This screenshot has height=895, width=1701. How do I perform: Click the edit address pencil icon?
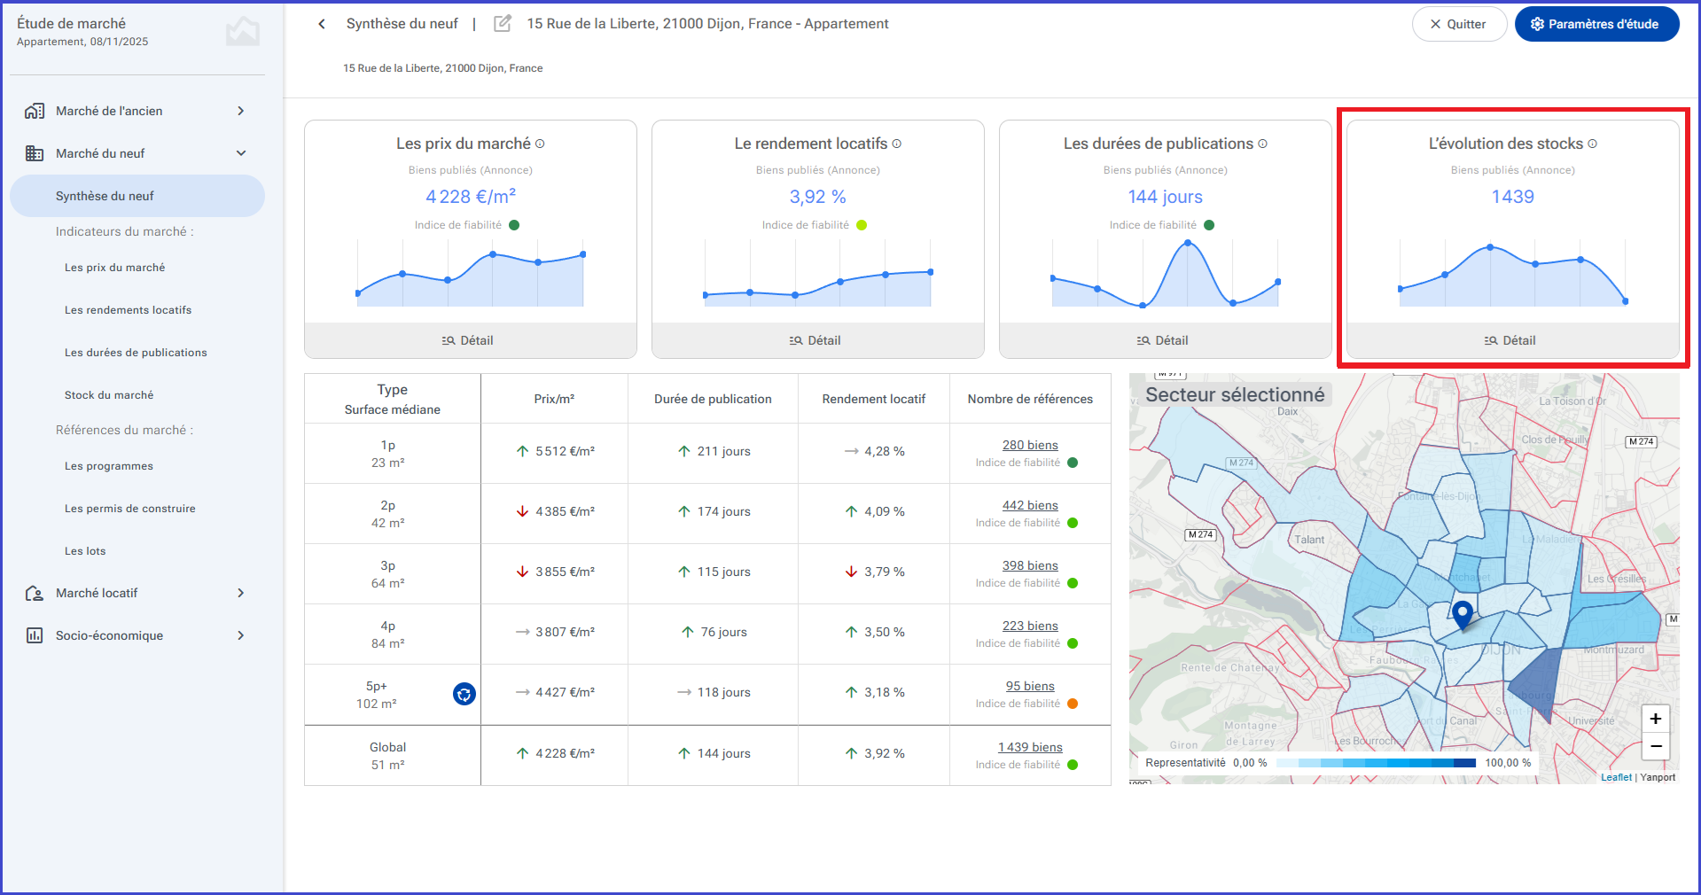coord(503,24)
